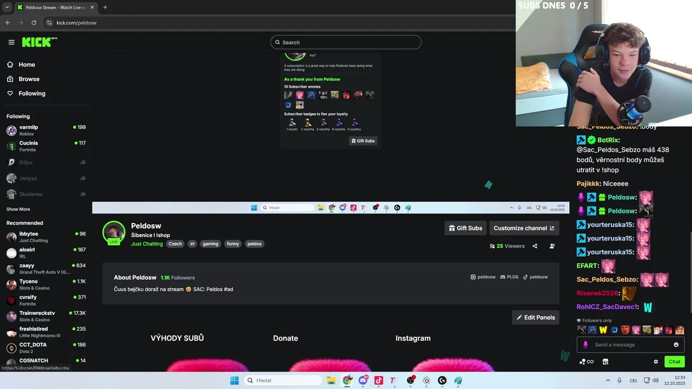
Task: Click the gaming tag
Action: (x=210, y=244)
